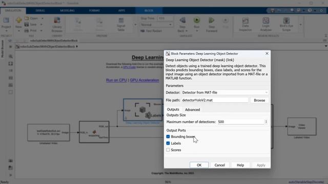The width and height of the screenshot is (328, 184).
Task: Open the Library Browser
Action: click(x=57, y=24)
